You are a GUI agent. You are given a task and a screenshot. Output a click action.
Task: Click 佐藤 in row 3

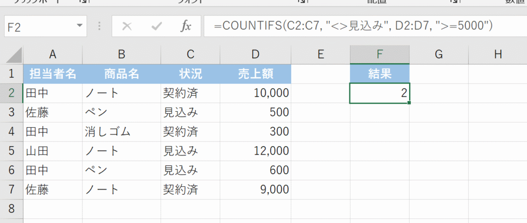coord(52,112)
